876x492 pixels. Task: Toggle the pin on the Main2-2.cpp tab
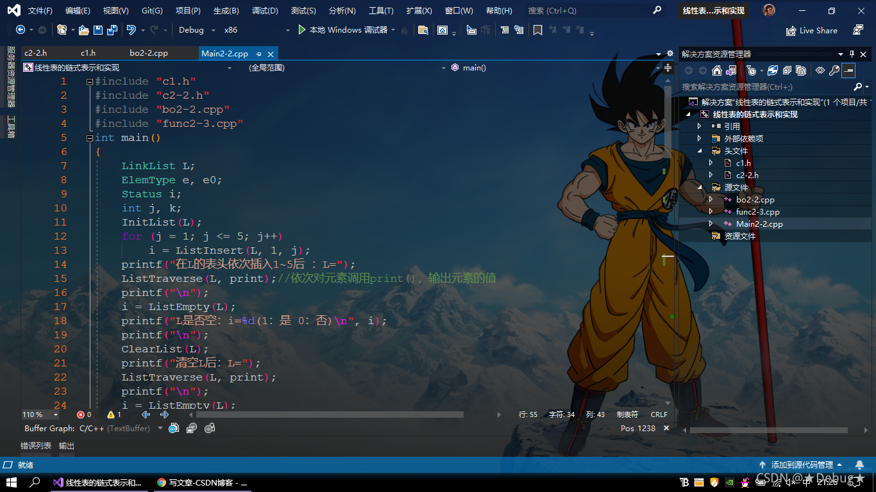click(x=258, y=54)
